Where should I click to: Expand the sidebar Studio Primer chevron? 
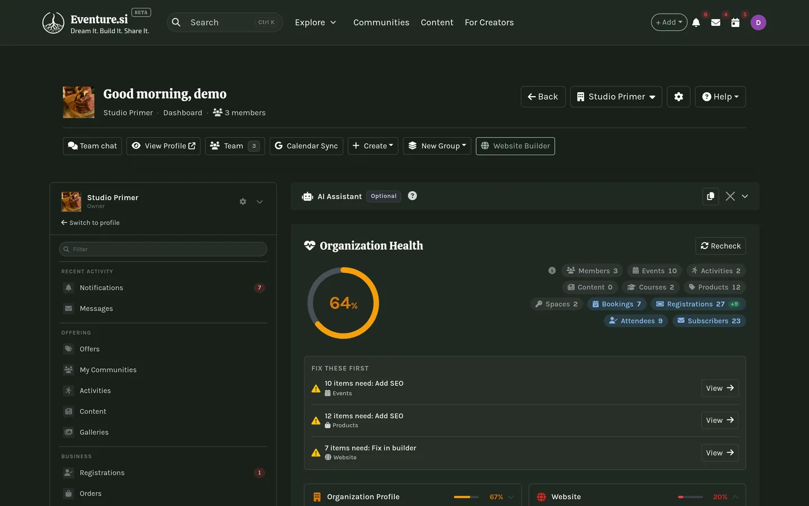coord(260,202)
